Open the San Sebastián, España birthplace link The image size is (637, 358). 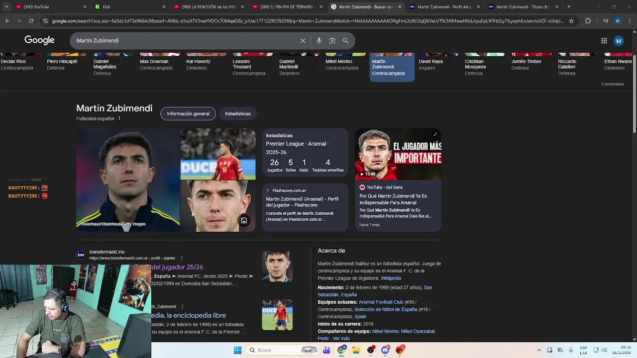pos(375,291)
